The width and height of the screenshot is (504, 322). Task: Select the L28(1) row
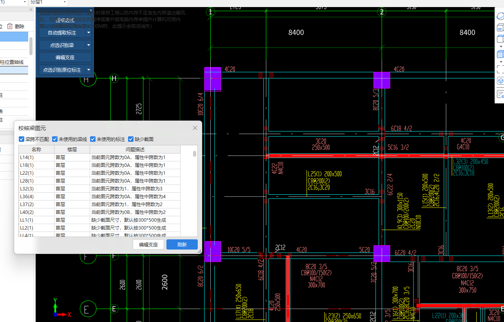click(99, 181)
